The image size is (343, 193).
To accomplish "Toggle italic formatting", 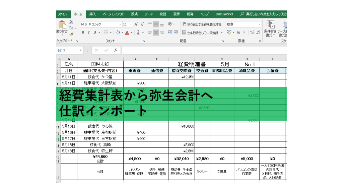I will click(x=89, y=33).
